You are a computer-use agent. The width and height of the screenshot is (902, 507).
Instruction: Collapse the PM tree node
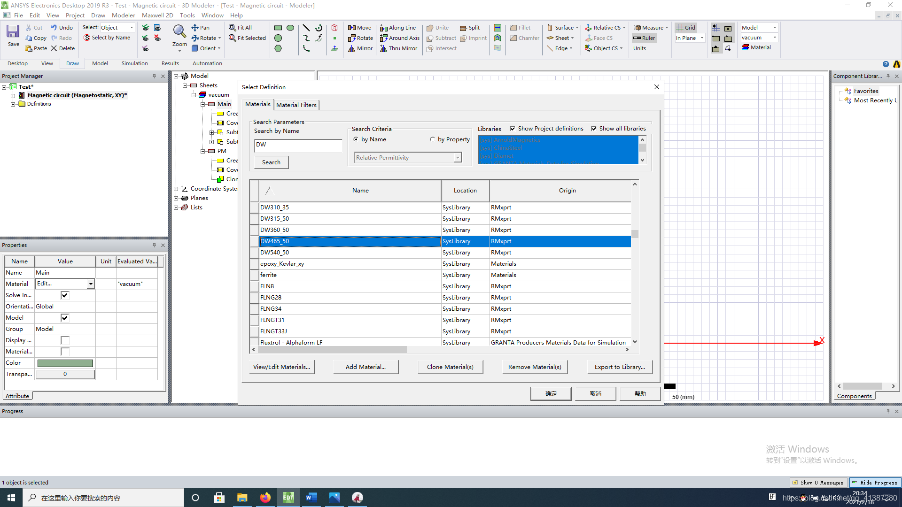pos(203,151)
